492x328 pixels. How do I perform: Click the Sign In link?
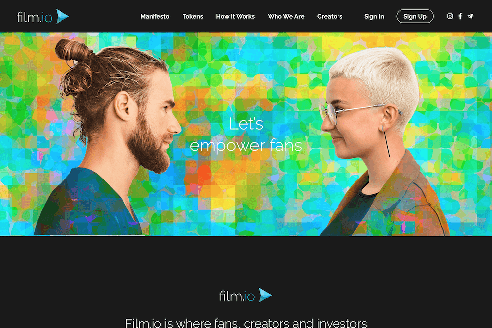[x=374, y=16]
